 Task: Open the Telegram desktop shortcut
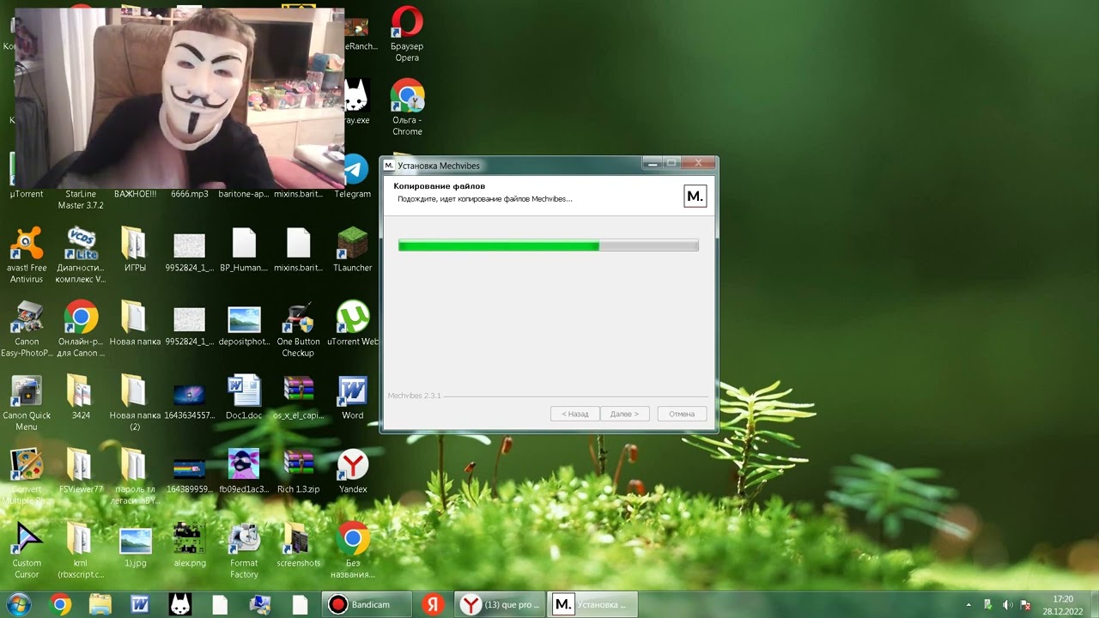pos(353,178)
